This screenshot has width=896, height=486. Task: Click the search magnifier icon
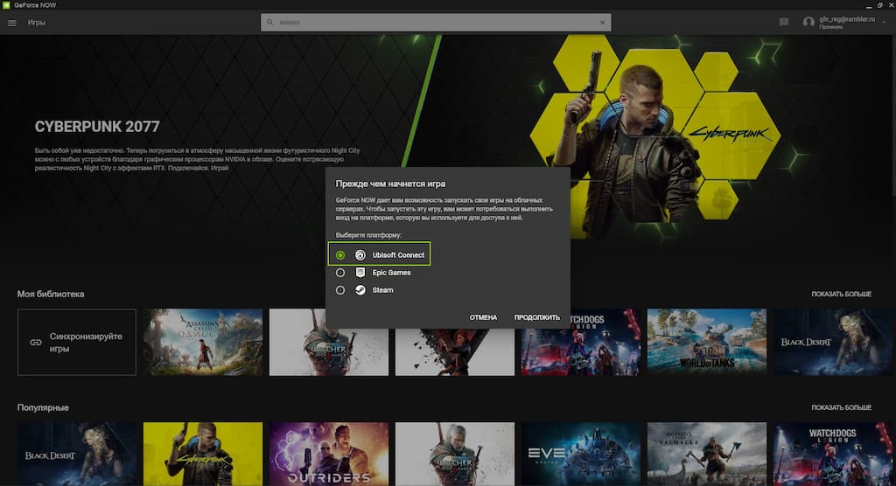269,22
